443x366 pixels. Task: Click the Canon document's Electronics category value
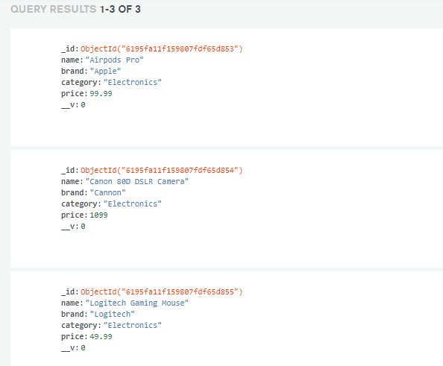pyautogui.click(x=133, y=204)
